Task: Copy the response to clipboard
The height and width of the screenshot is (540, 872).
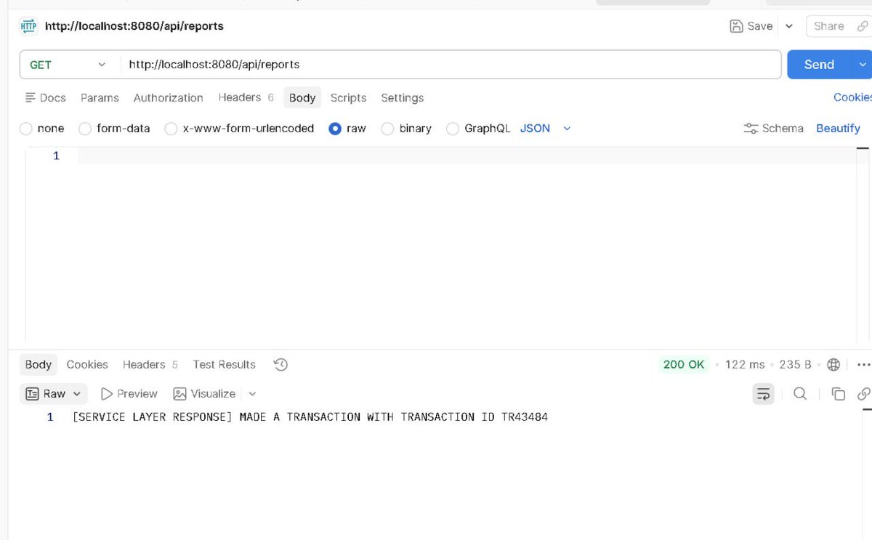Action: tap(838, 393)
